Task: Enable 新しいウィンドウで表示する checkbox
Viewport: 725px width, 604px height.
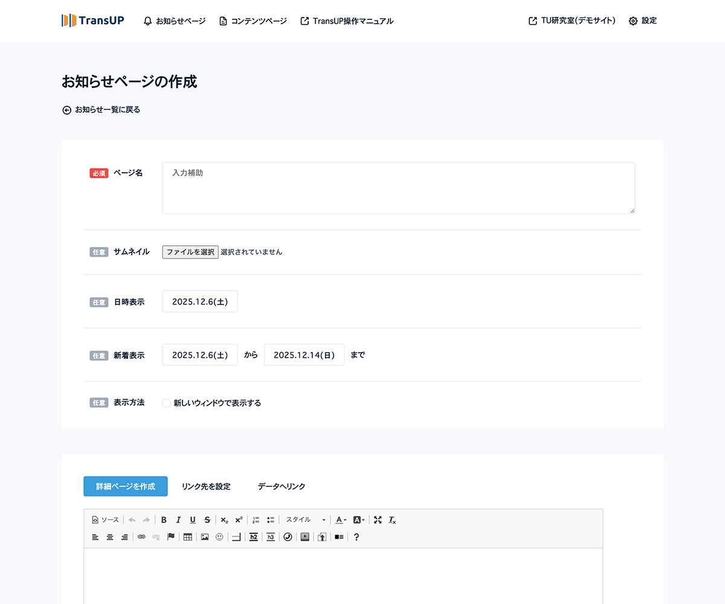Action: coord(167,403)
